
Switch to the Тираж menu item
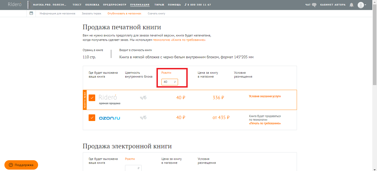tap(160, 5)
